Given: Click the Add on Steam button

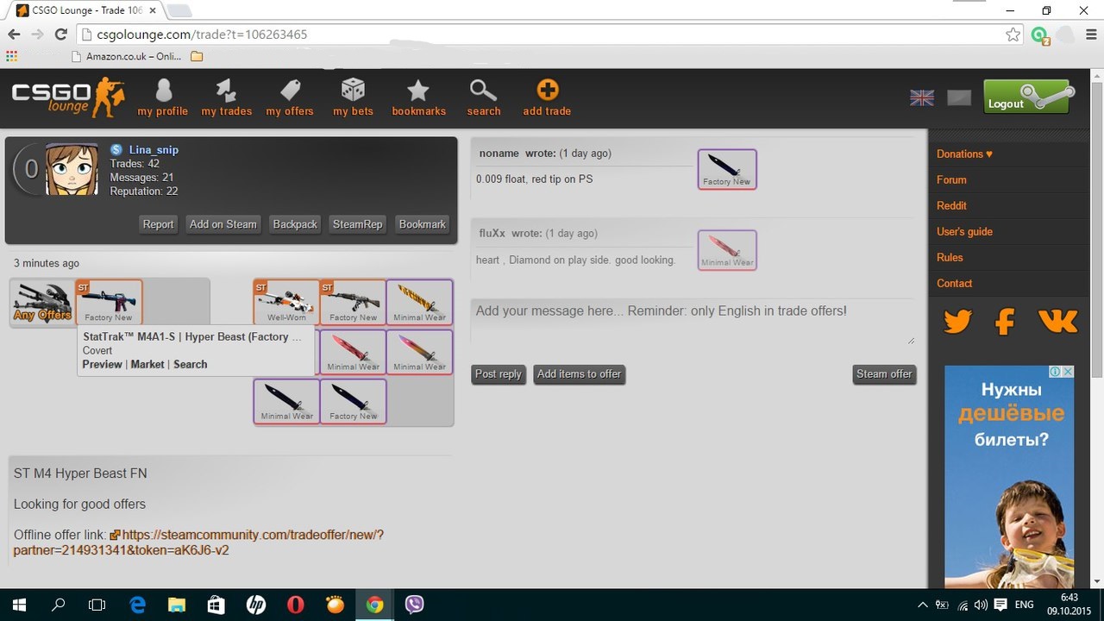Looking at the screenshot, I should pyautogui.click(x=223, y=224).
